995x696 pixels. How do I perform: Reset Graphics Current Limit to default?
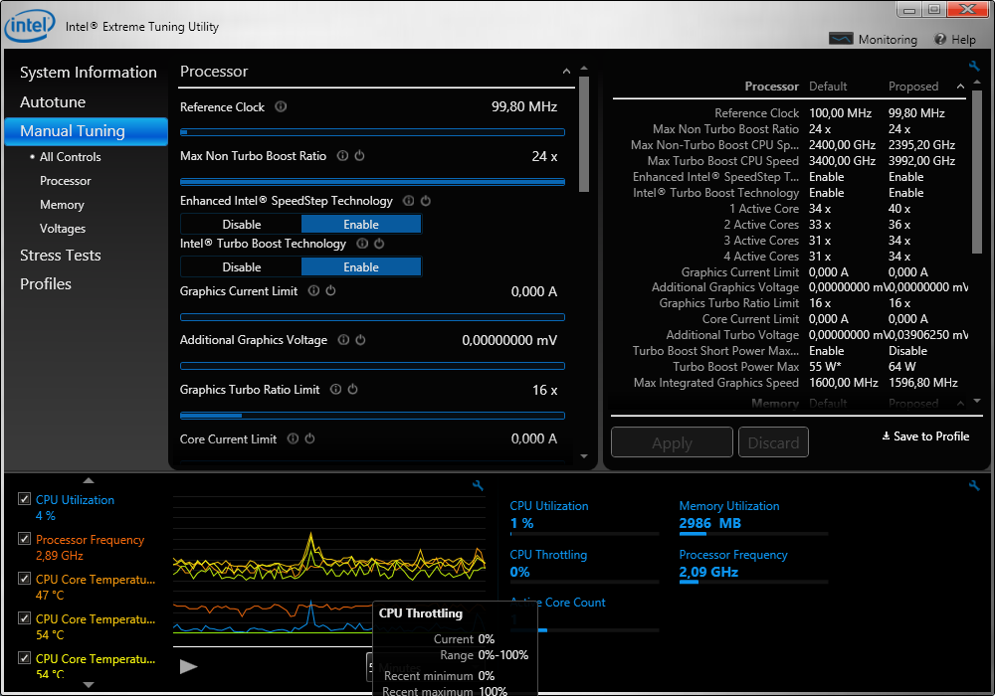click(x=330, y=290)
